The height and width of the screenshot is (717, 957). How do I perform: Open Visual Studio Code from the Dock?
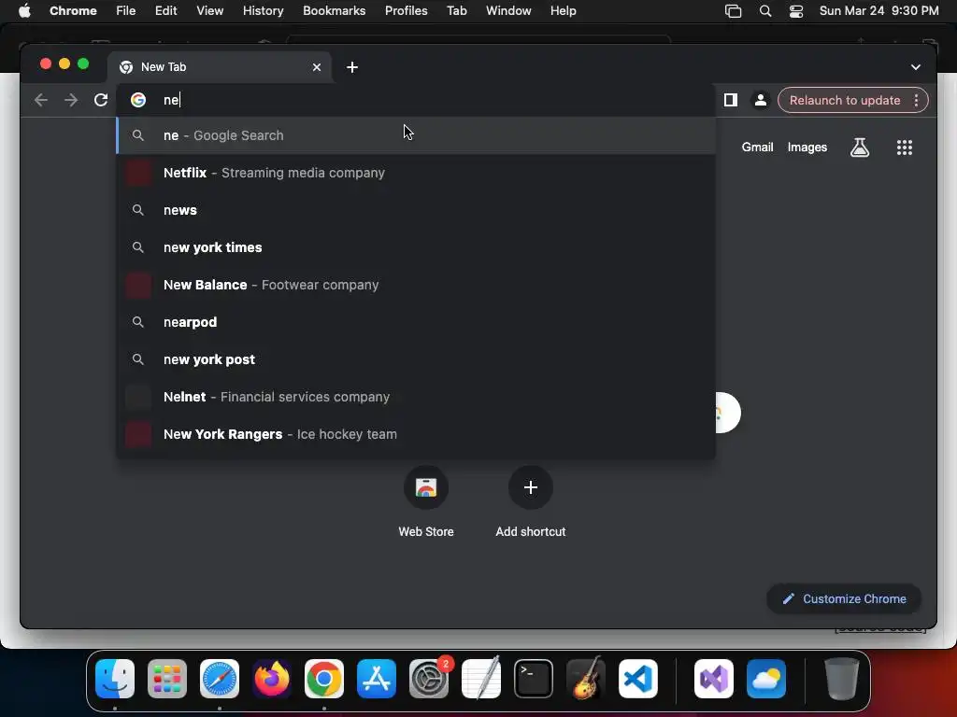[638, 679]
